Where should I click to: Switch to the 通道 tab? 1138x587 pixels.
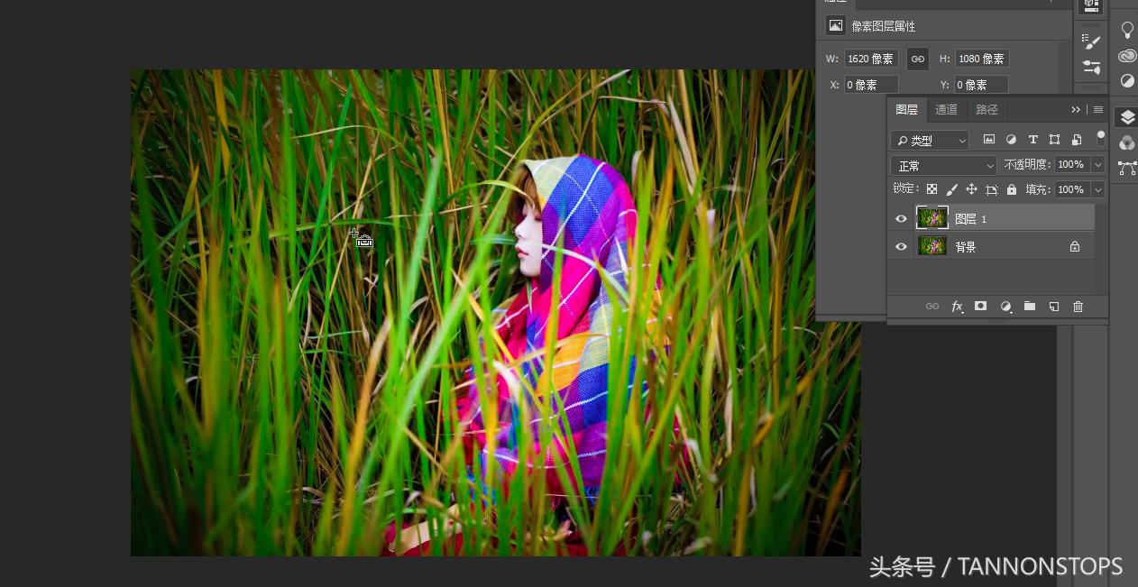(x=946, y=109)
